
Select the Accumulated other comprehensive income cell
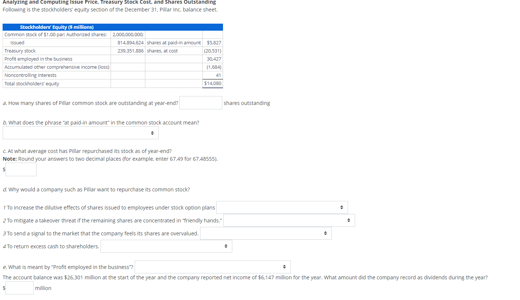point(57,67)
